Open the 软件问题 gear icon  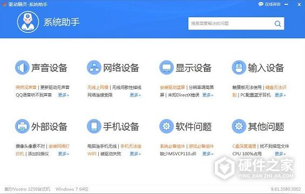point(166,127)
